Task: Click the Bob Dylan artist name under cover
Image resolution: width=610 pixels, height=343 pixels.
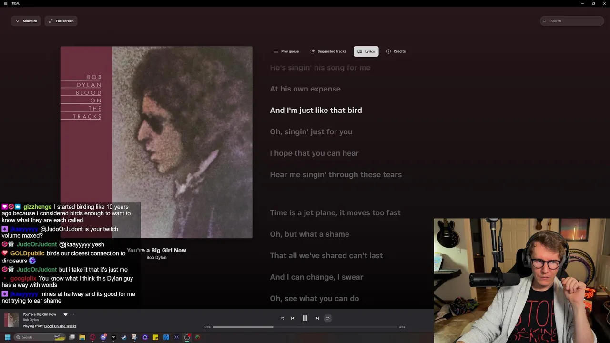Action: pos(156,258)
